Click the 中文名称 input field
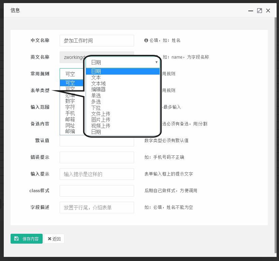Image resolution: width=279 pixels, height=261 pixels. [97, 41]
